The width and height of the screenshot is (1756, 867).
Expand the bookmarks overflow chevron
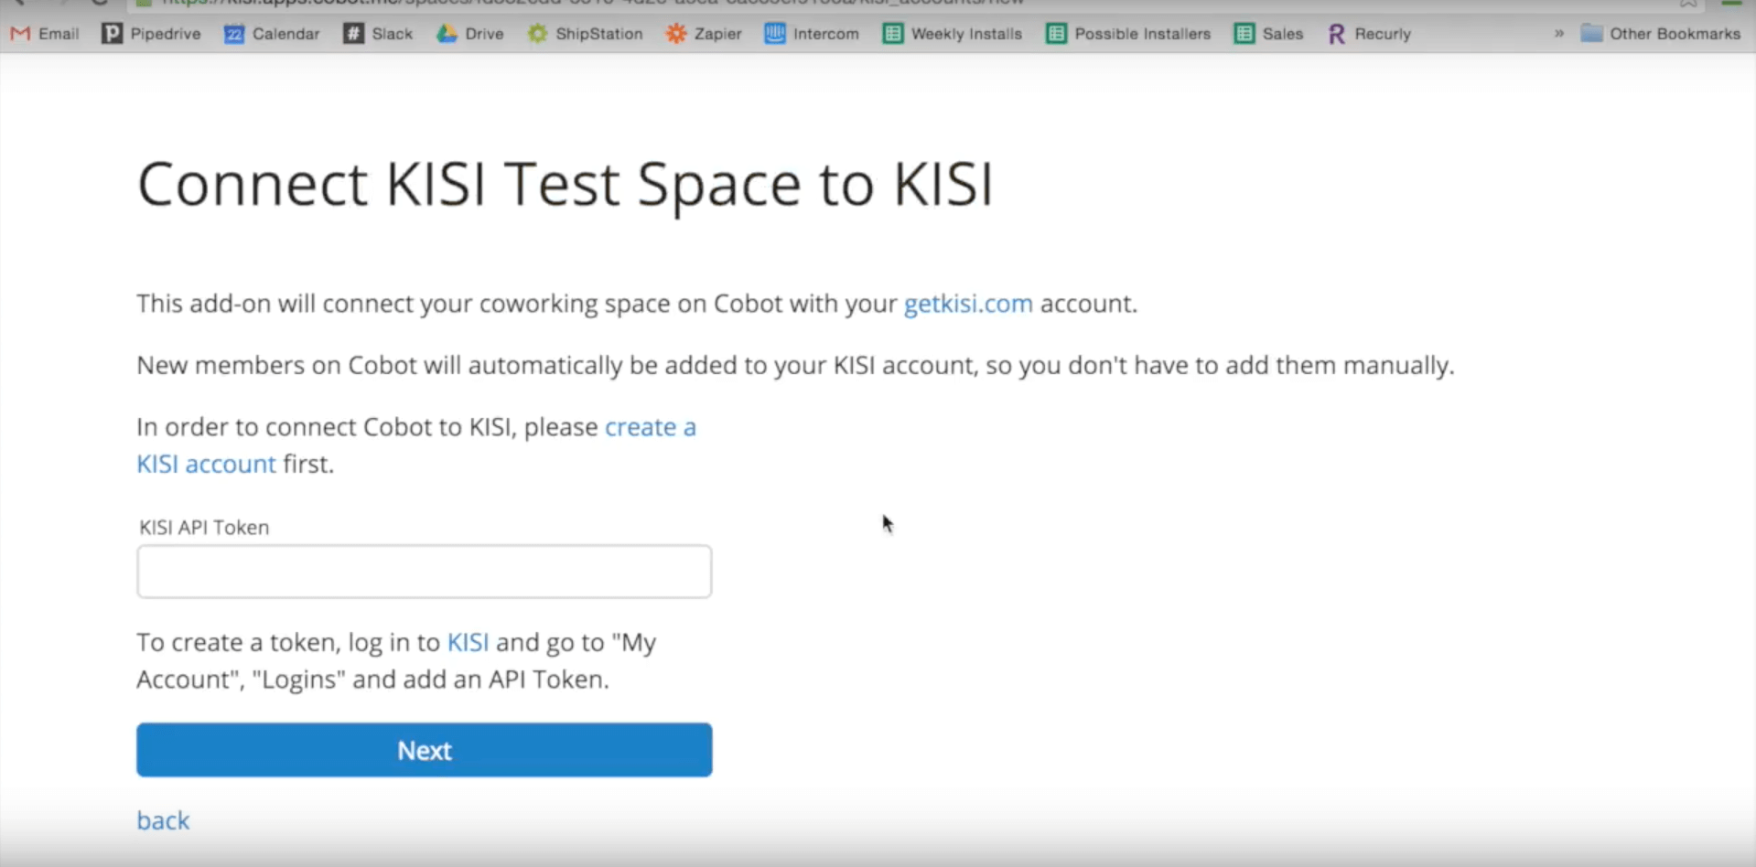pyautogui.click(x=1558, y=34)
